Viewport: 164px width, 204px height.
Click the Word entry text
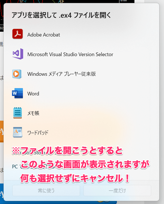click(x=33, y=94)
